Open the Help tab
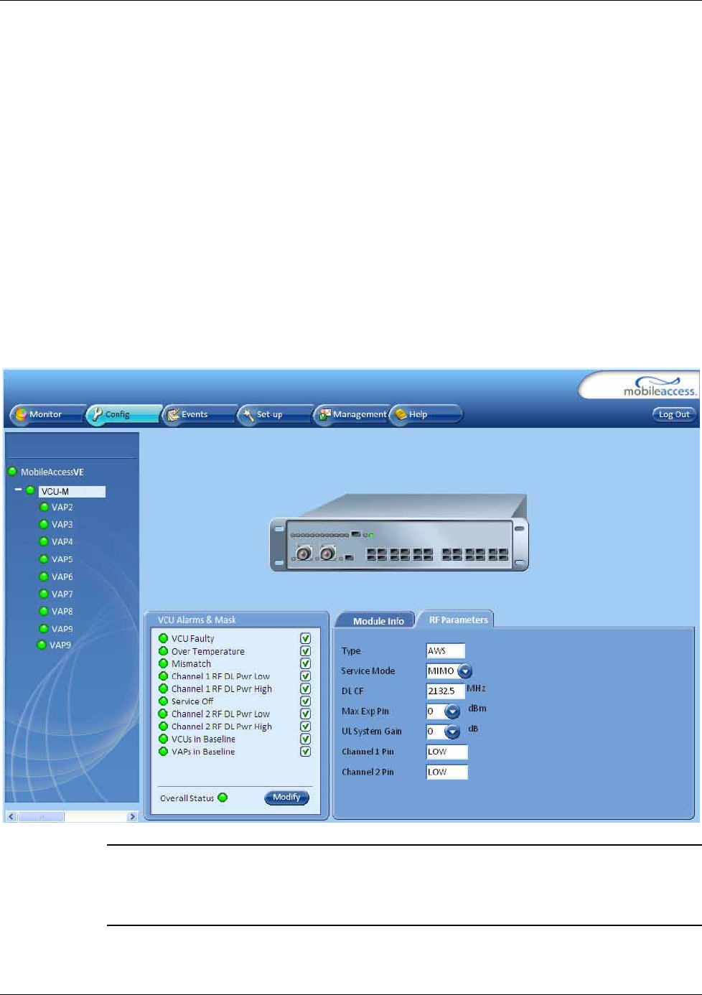Viewport: 702px width, 995px height. pyautogui.click(x=426, y=415)
